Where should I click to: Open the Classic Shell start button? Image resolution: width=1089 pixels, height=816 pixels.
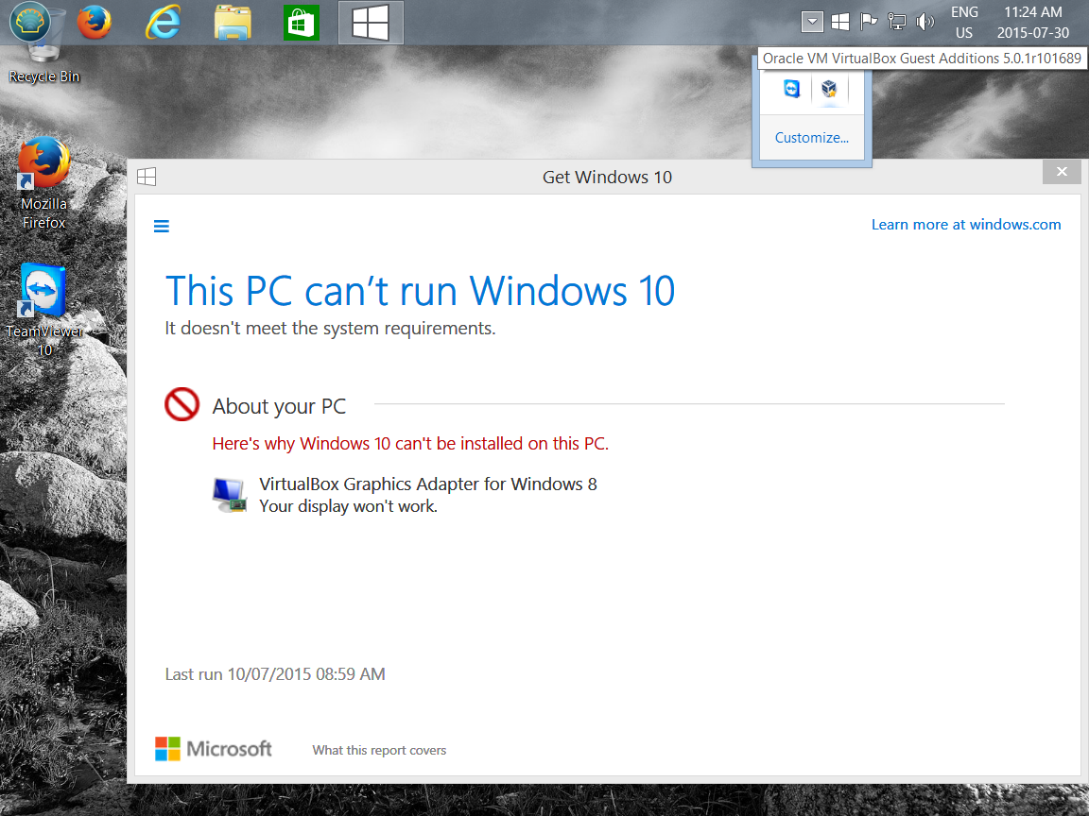30,23
